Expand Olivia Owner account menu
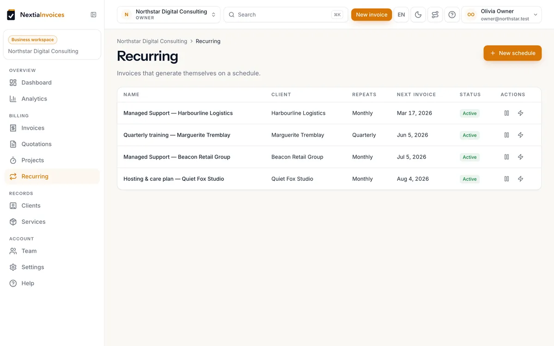The image size is (554, 346). tap(501, 15)
